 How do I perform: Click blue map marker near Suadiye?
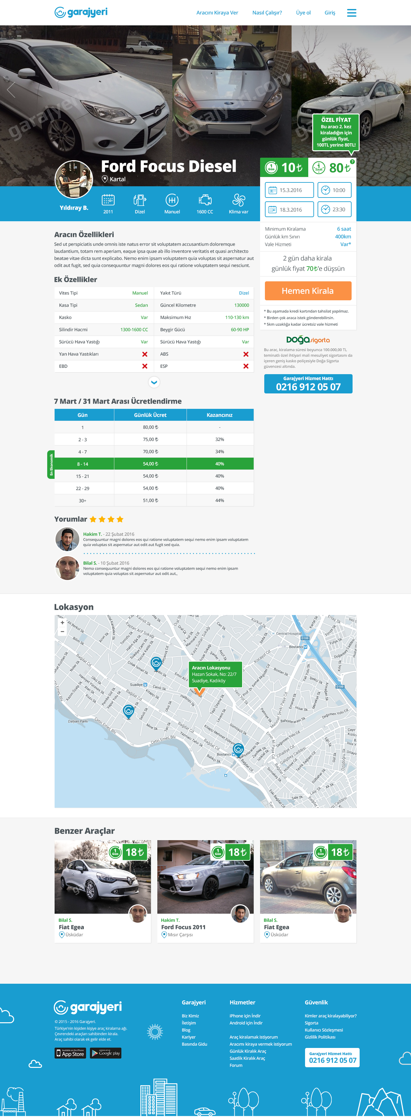(x=156, y=664)
